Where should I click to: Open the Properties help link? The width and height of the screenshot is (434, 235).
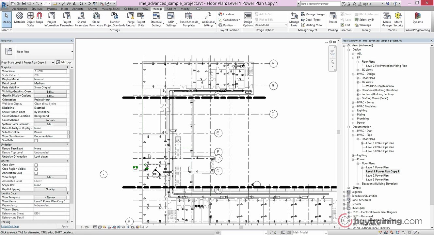(10, 227)
